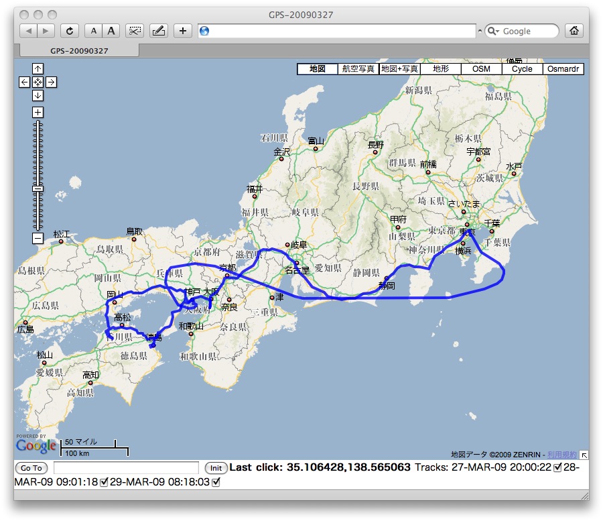Zoom in with the map plus button

(x=38, y=113)
